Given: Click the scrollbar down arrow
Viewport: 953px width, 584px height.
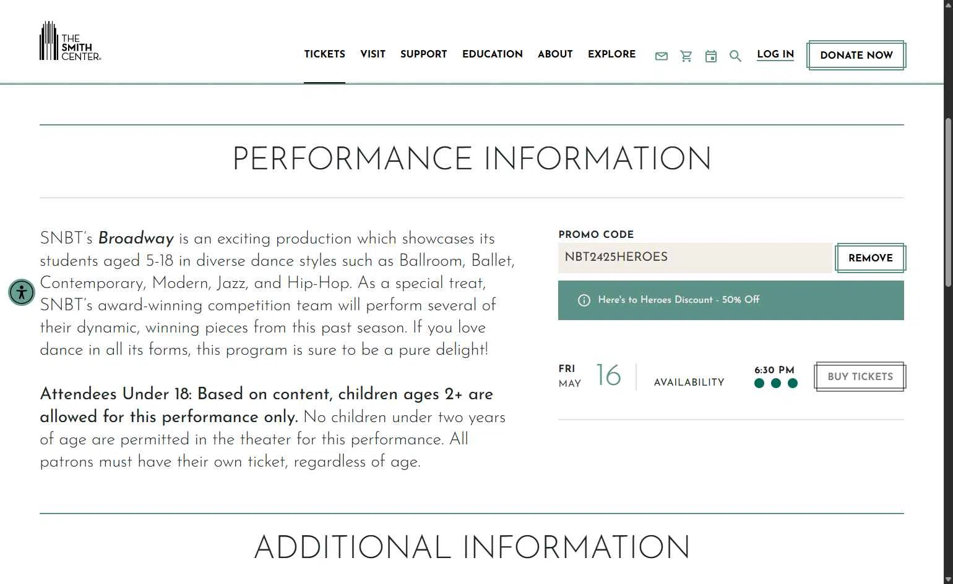Looking at the screenshot, I should point(948,579).
